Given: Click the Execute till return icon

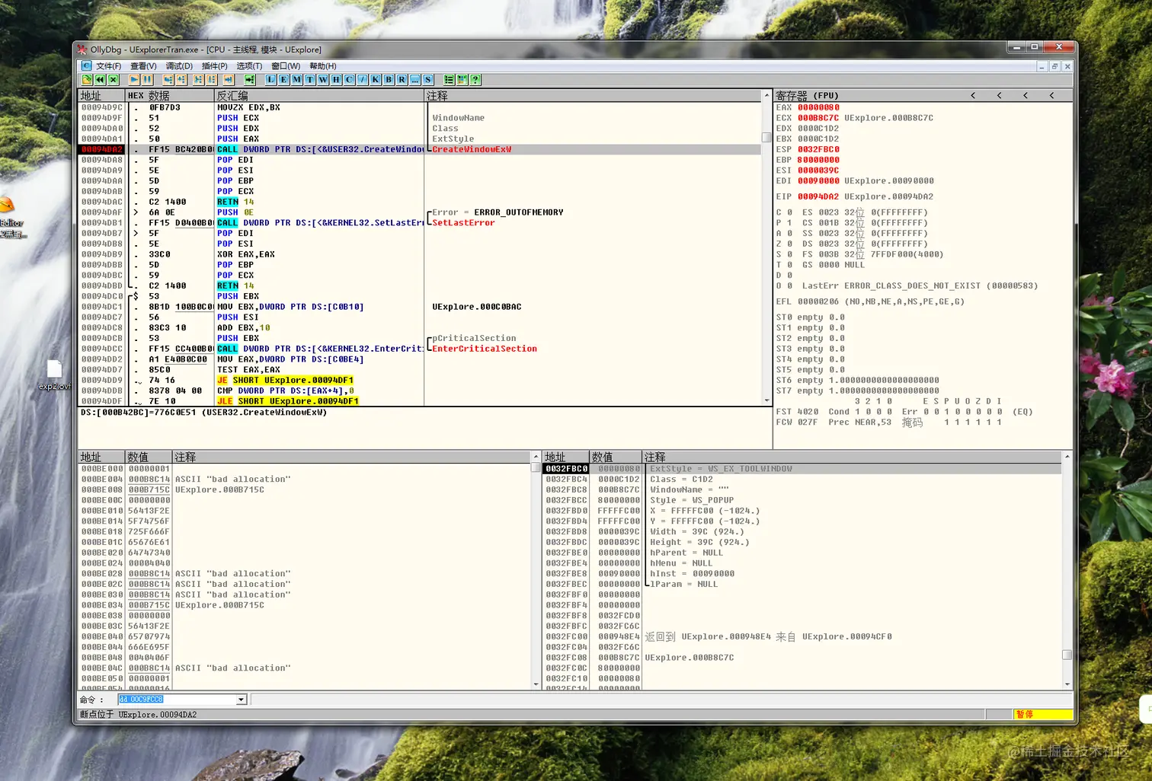Looking at the screenshot, I should click(228, 79).
